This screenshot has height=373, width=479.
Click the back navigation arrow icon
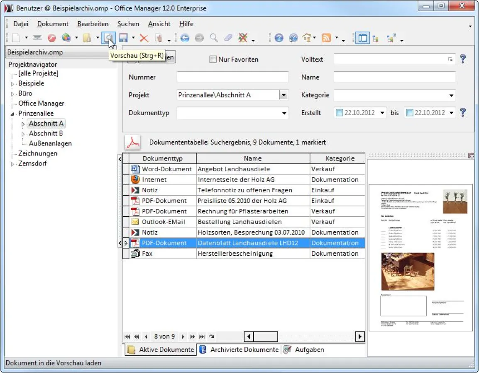tap(185, 38)
